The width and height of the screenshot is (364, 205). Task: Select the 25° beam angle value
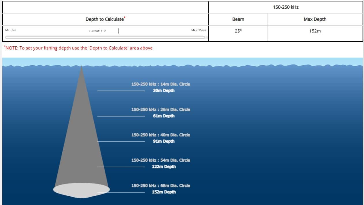point(238,31)
